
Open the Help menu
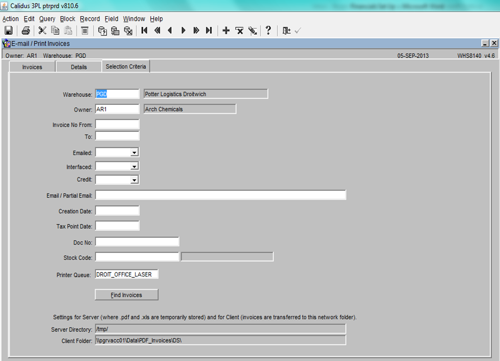click(156, 19)
